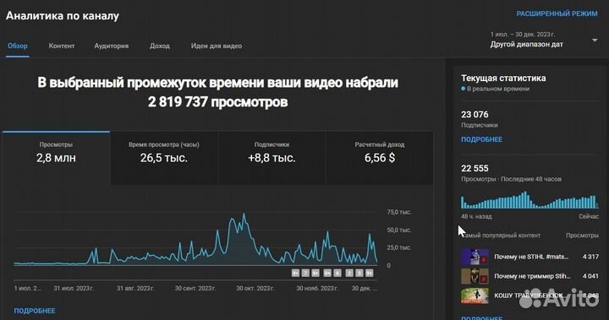
Task: Click the title Почему не STIHL #mats...
Action: tap(531, 257)
